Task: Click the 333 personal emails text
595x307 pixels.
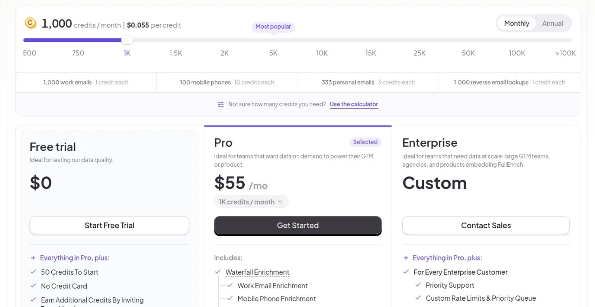Action: coord(348,82)
